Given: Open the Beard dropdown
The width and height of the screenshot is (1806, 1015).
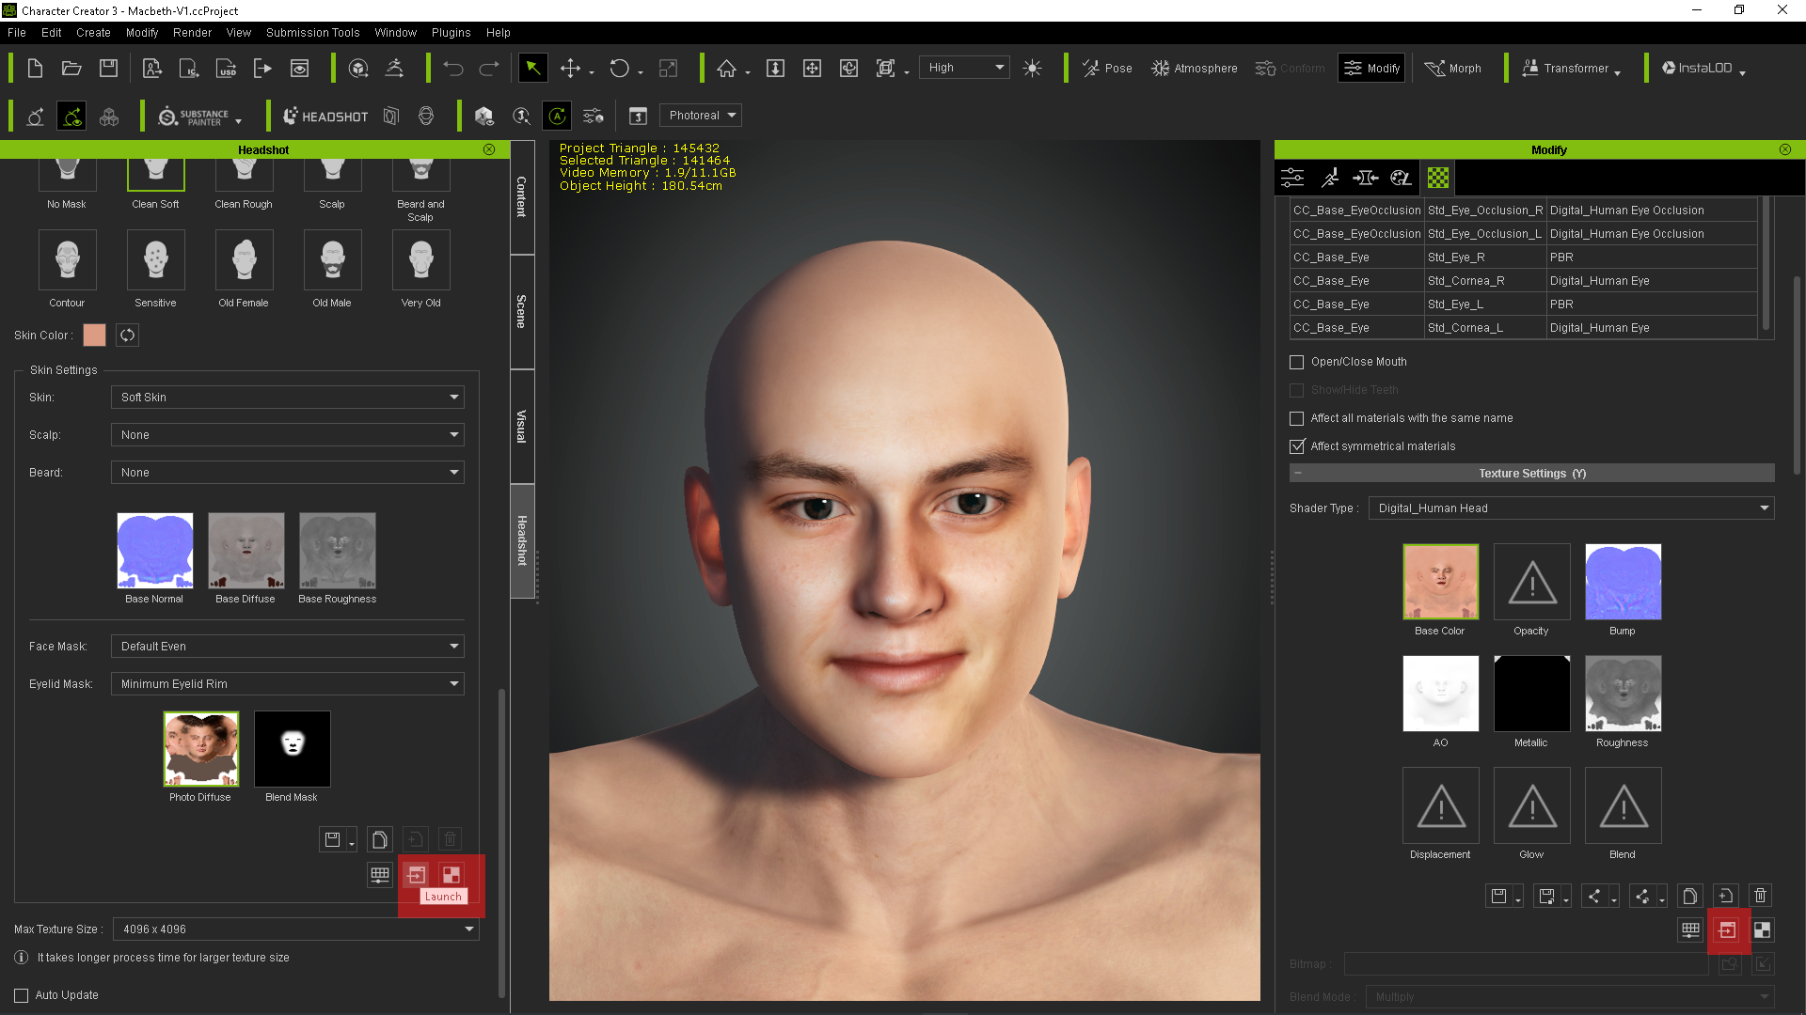Looking at the screenshot, I should pos(287,472).
